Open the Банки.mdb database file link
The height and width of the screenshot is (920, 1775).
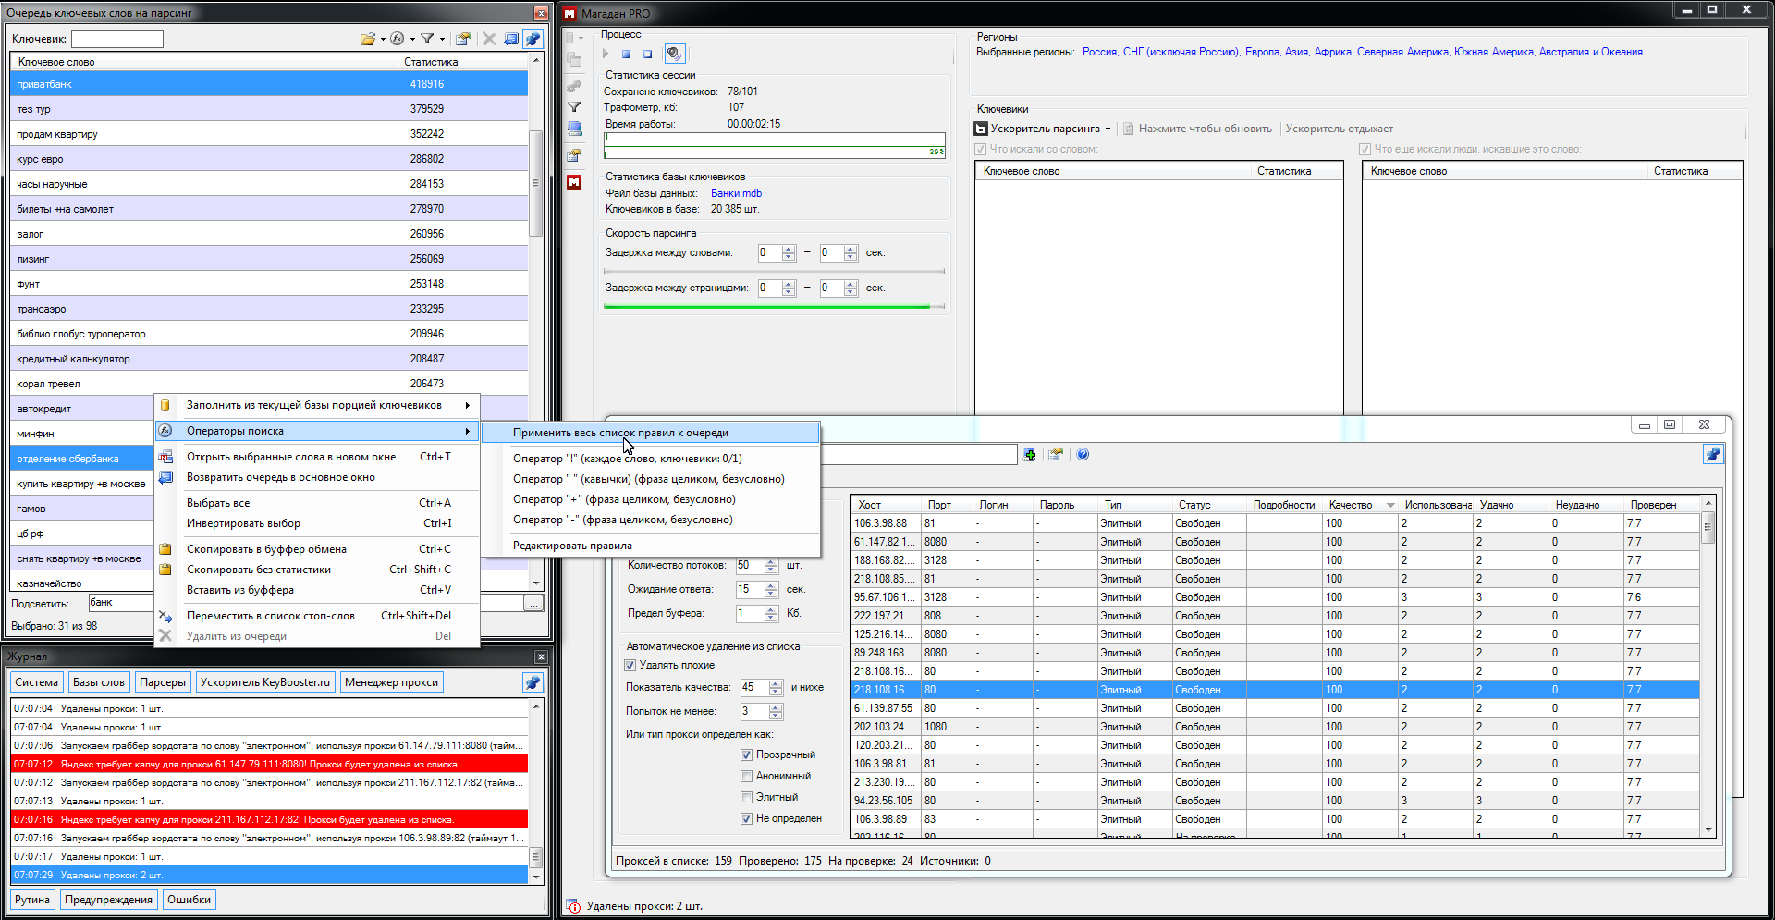[x=736, y=193]
